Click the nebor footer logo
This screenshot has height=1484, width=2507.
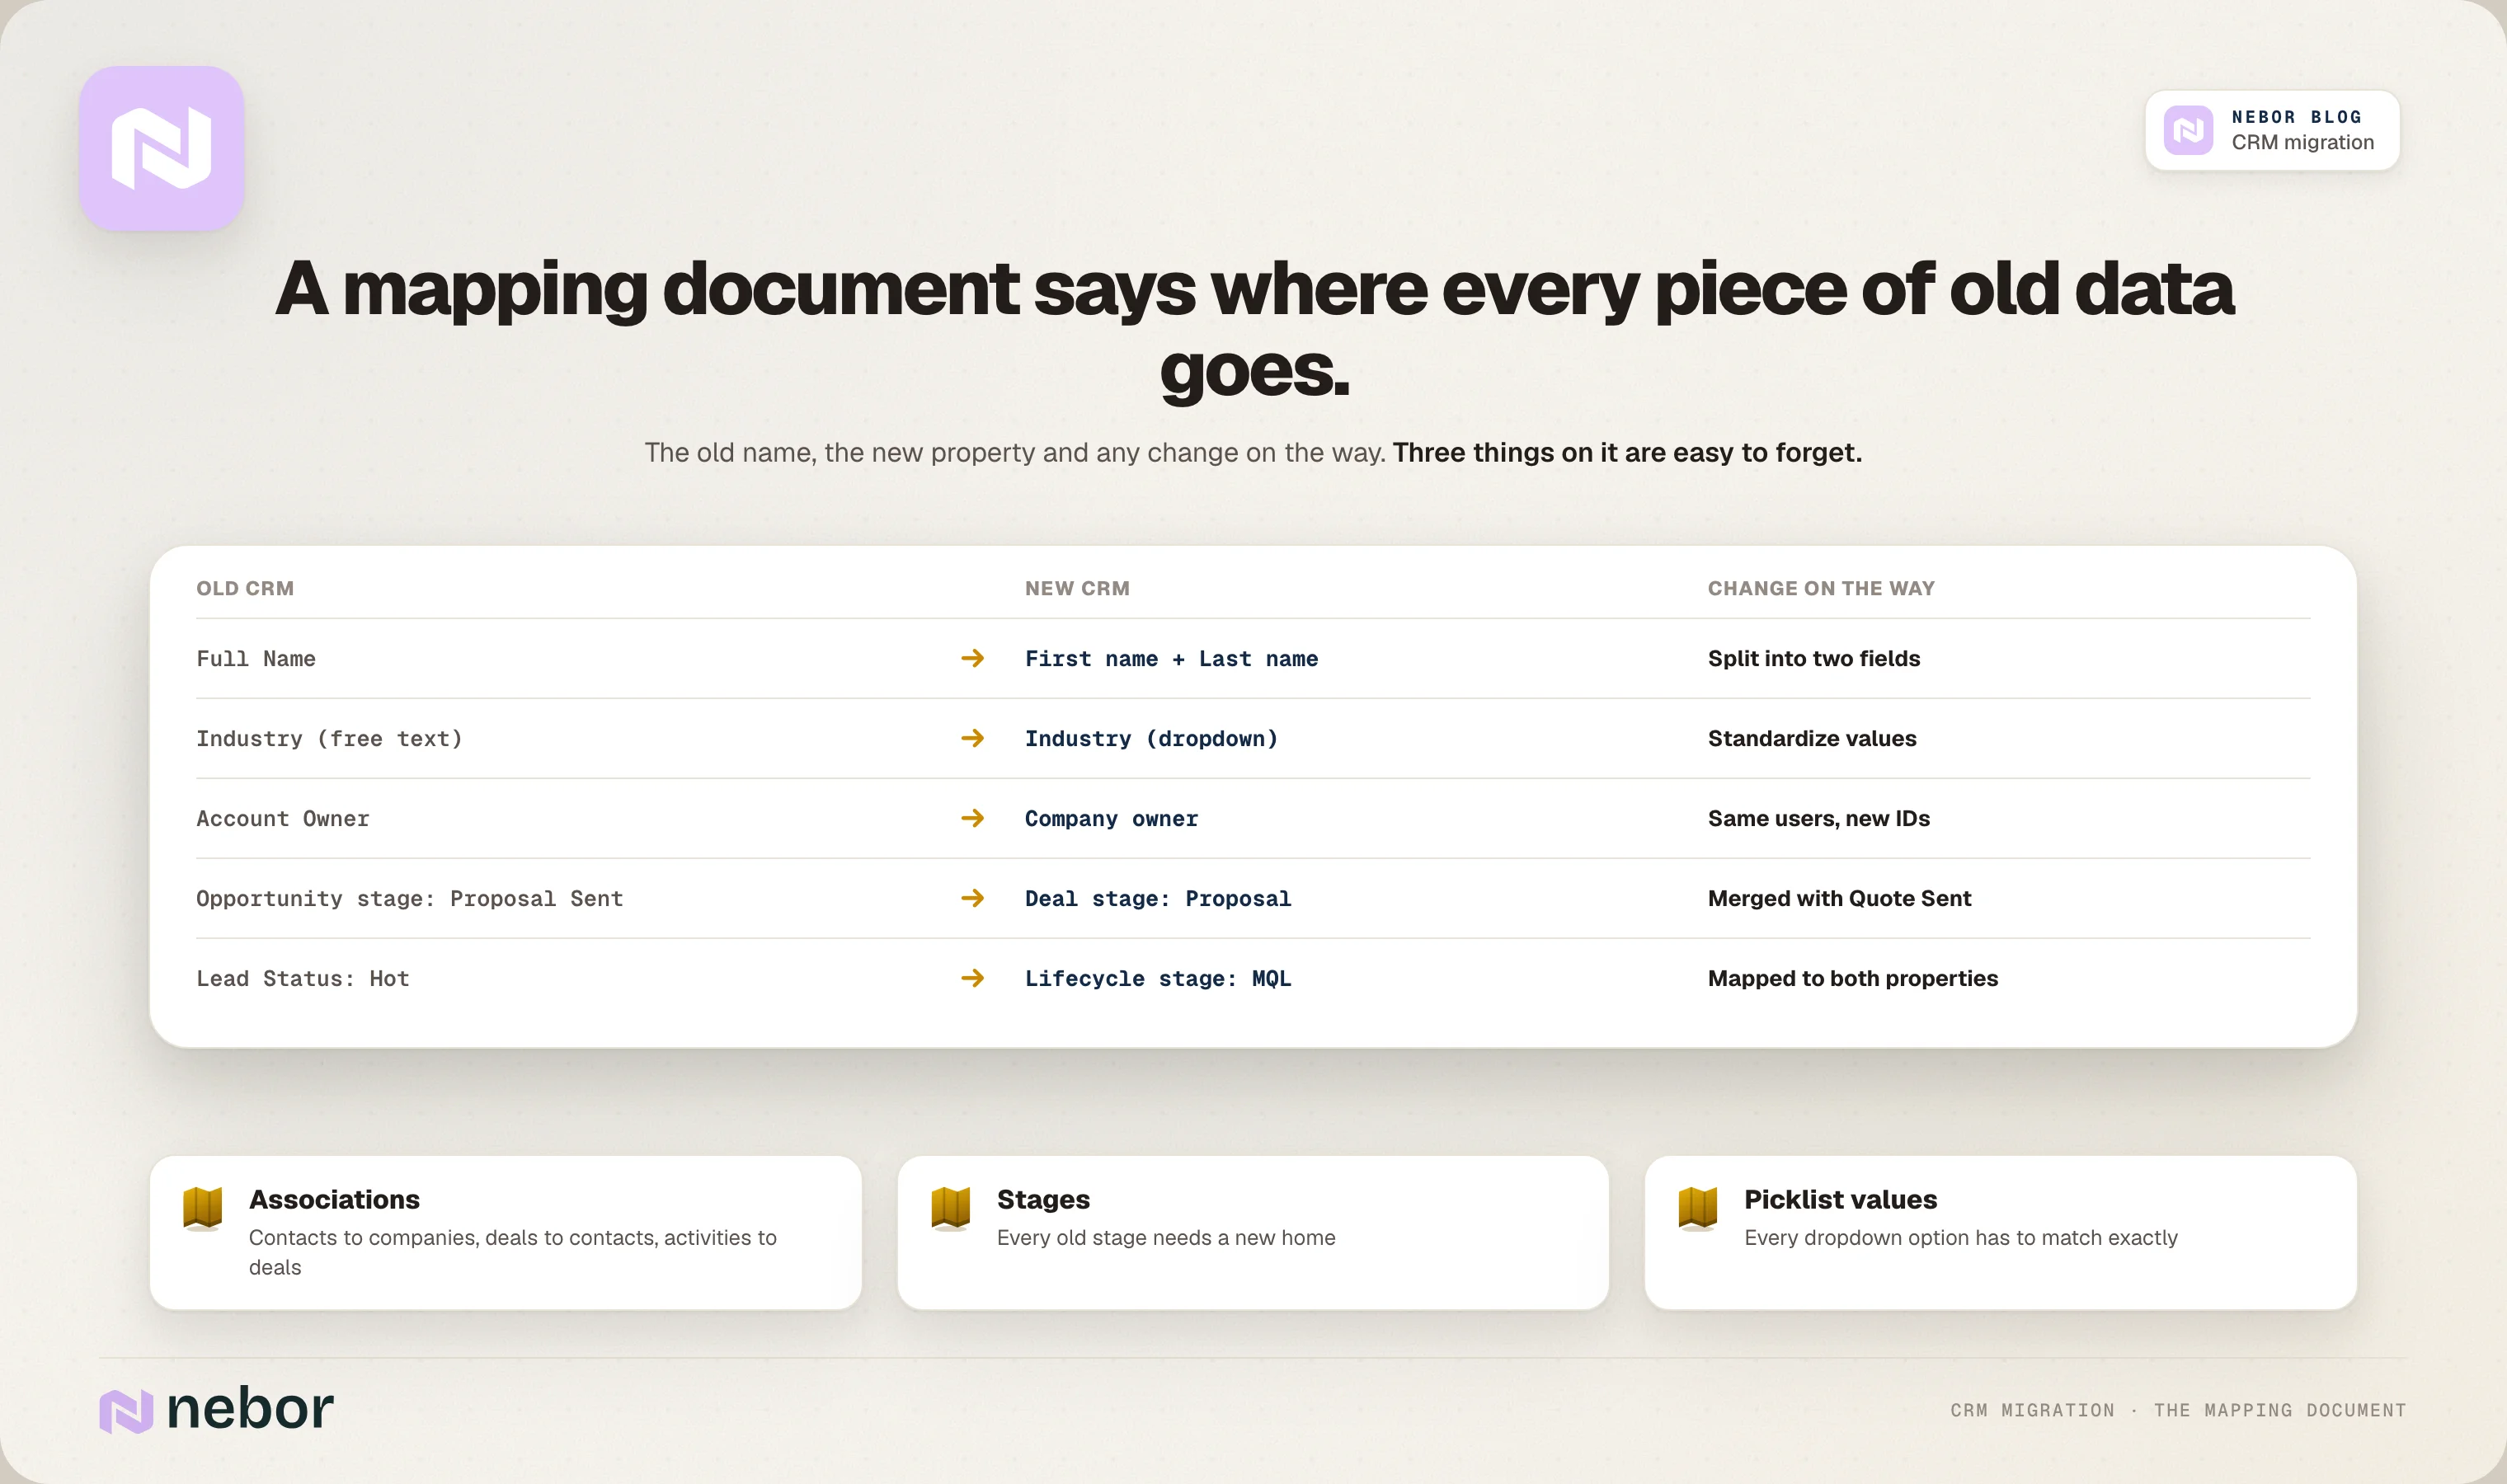click(x=216, y=1409)
